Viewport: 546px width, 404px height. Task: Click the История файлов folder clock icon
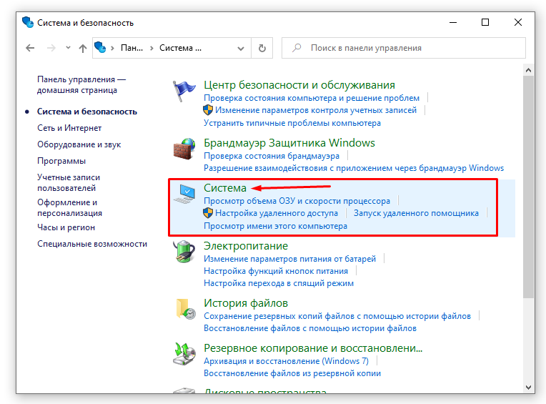pos(186,309)
